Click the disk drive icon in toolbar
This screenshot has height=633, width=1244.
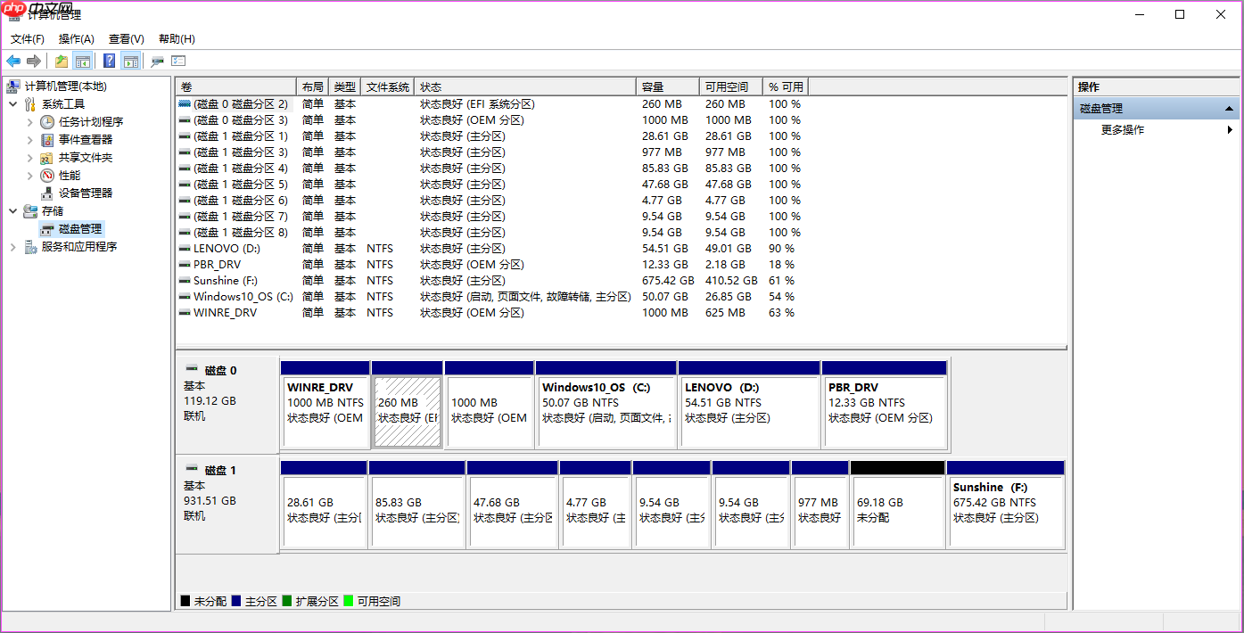(158, 62)
